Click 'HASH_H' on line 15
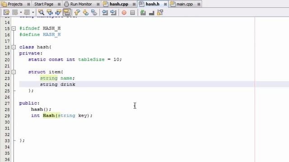Image resolution: width=289 pixels, height=162 pixels. [51, 28]
